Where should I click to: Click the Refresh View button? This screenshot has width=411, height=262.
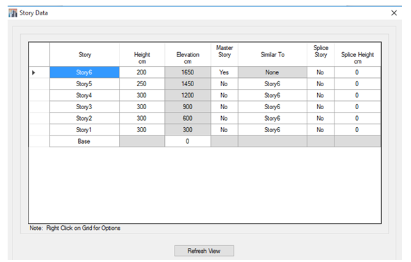204,251
